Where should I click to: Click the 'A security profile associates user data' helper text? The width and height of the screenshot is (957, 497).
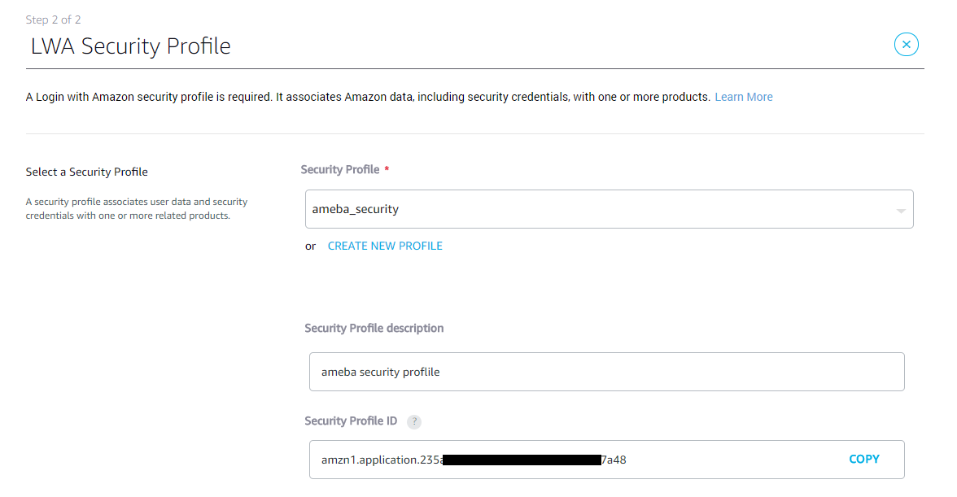pos(137,208)
